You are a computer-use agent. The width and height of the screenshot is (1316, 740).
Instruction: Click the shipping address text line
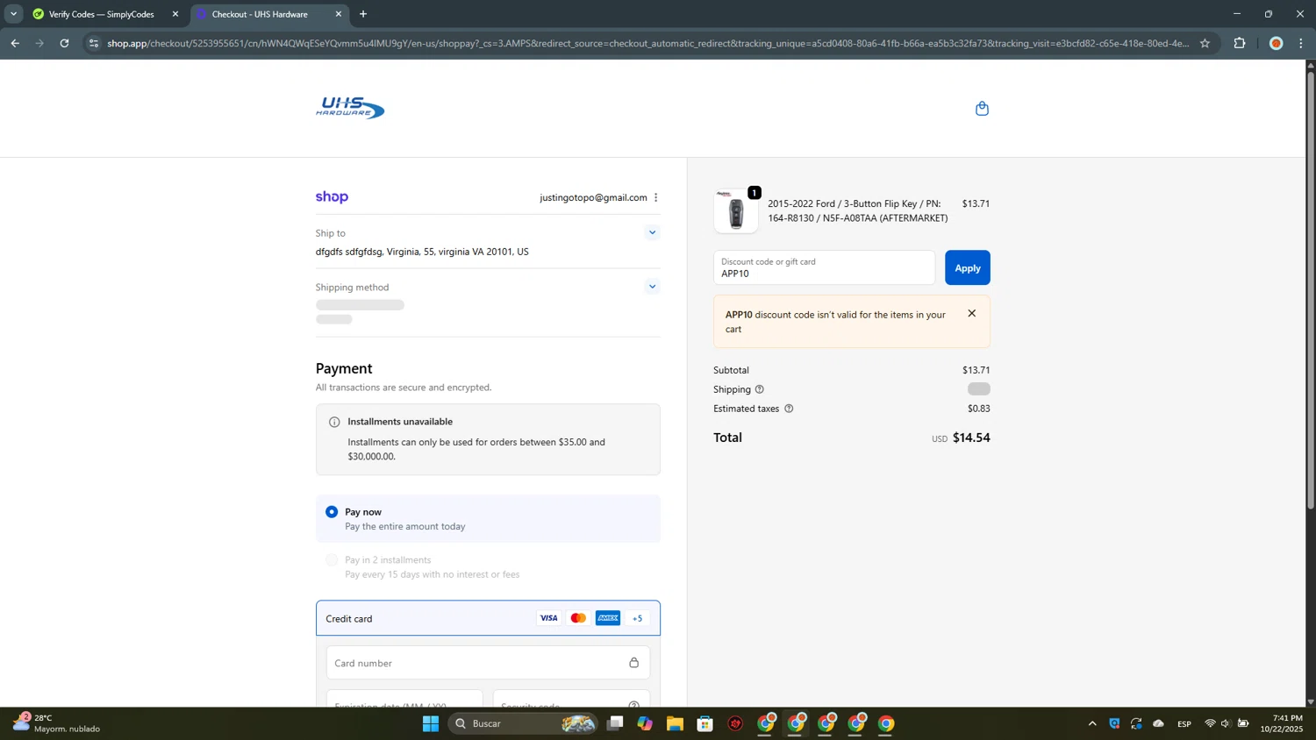click(422, 252)
